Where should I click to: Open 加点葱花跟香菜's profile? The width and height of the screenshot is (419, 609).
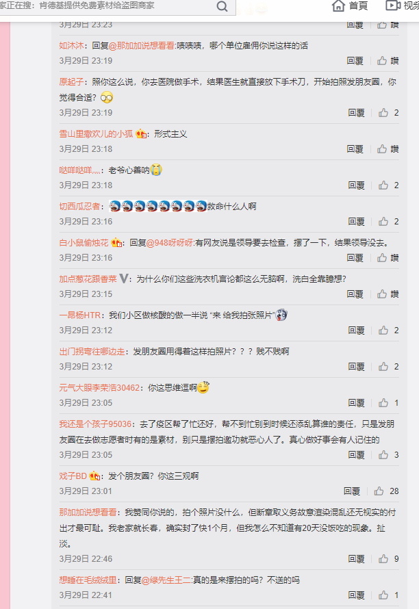pyautogui.click(x=88, y=279)
